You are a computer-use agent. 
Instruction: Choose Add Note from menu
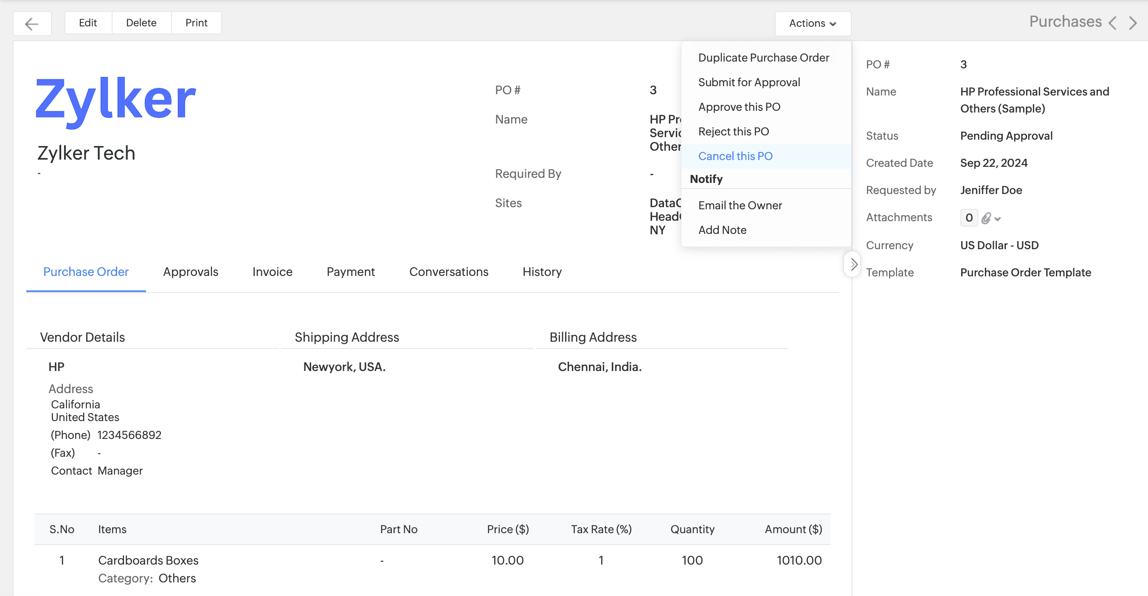tap(722, 230)
